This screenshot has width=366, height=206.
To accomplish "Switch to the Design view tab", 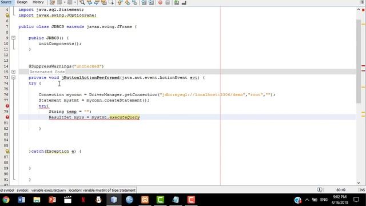I will click(x=22, y=2).
